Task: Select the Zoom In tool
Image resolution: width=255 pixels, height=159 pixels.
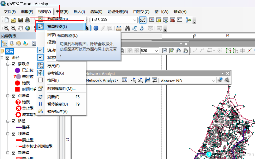Action: click(x=6, y=28)
